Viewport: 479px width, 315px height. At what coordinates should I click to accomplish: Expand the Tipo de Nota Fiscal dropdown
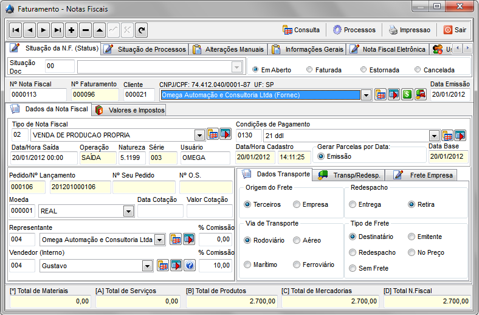(x=199, y=135)
